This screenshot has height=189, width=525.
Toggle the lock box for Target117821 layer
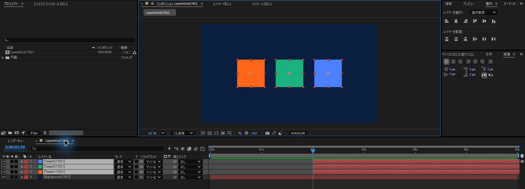[16, 172]
